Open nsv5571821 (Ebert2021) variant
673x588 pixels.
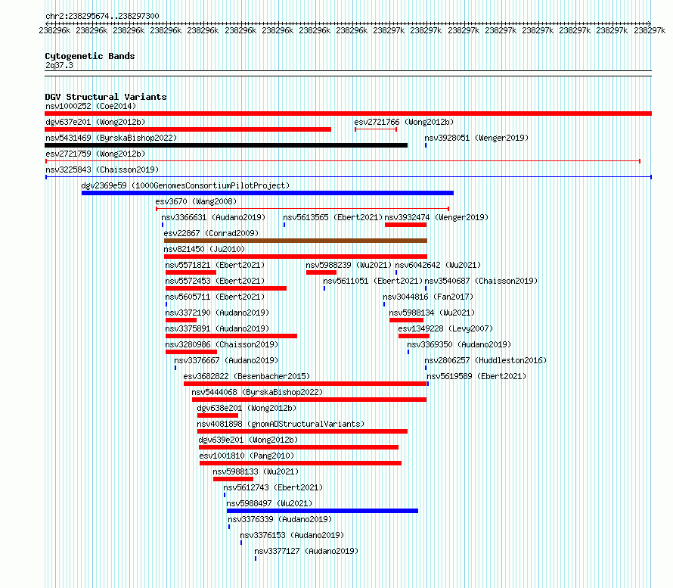pyautogui.click(x=215, y=265)
